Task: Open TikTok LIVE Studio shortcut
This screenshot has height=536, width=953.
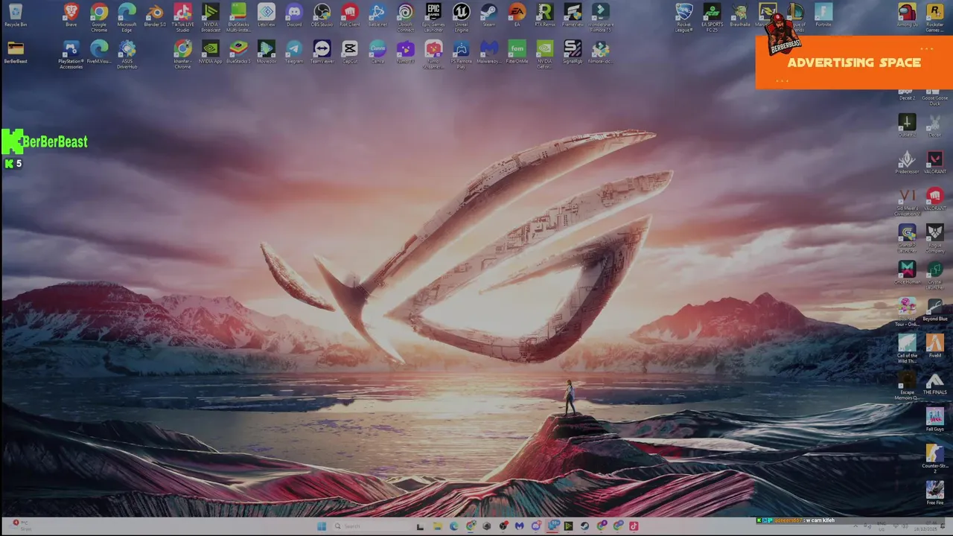Action: (182, 16)
